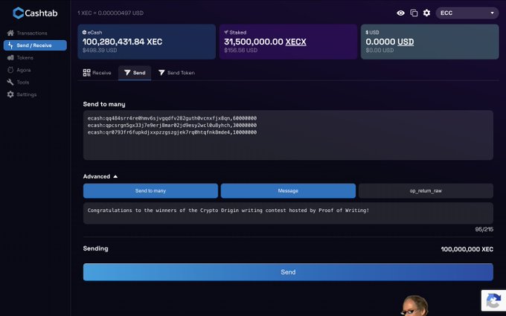Toggle the Message option
Image resolution: width=506 pixels, height=316 pixels.
(x=288, y=191)
